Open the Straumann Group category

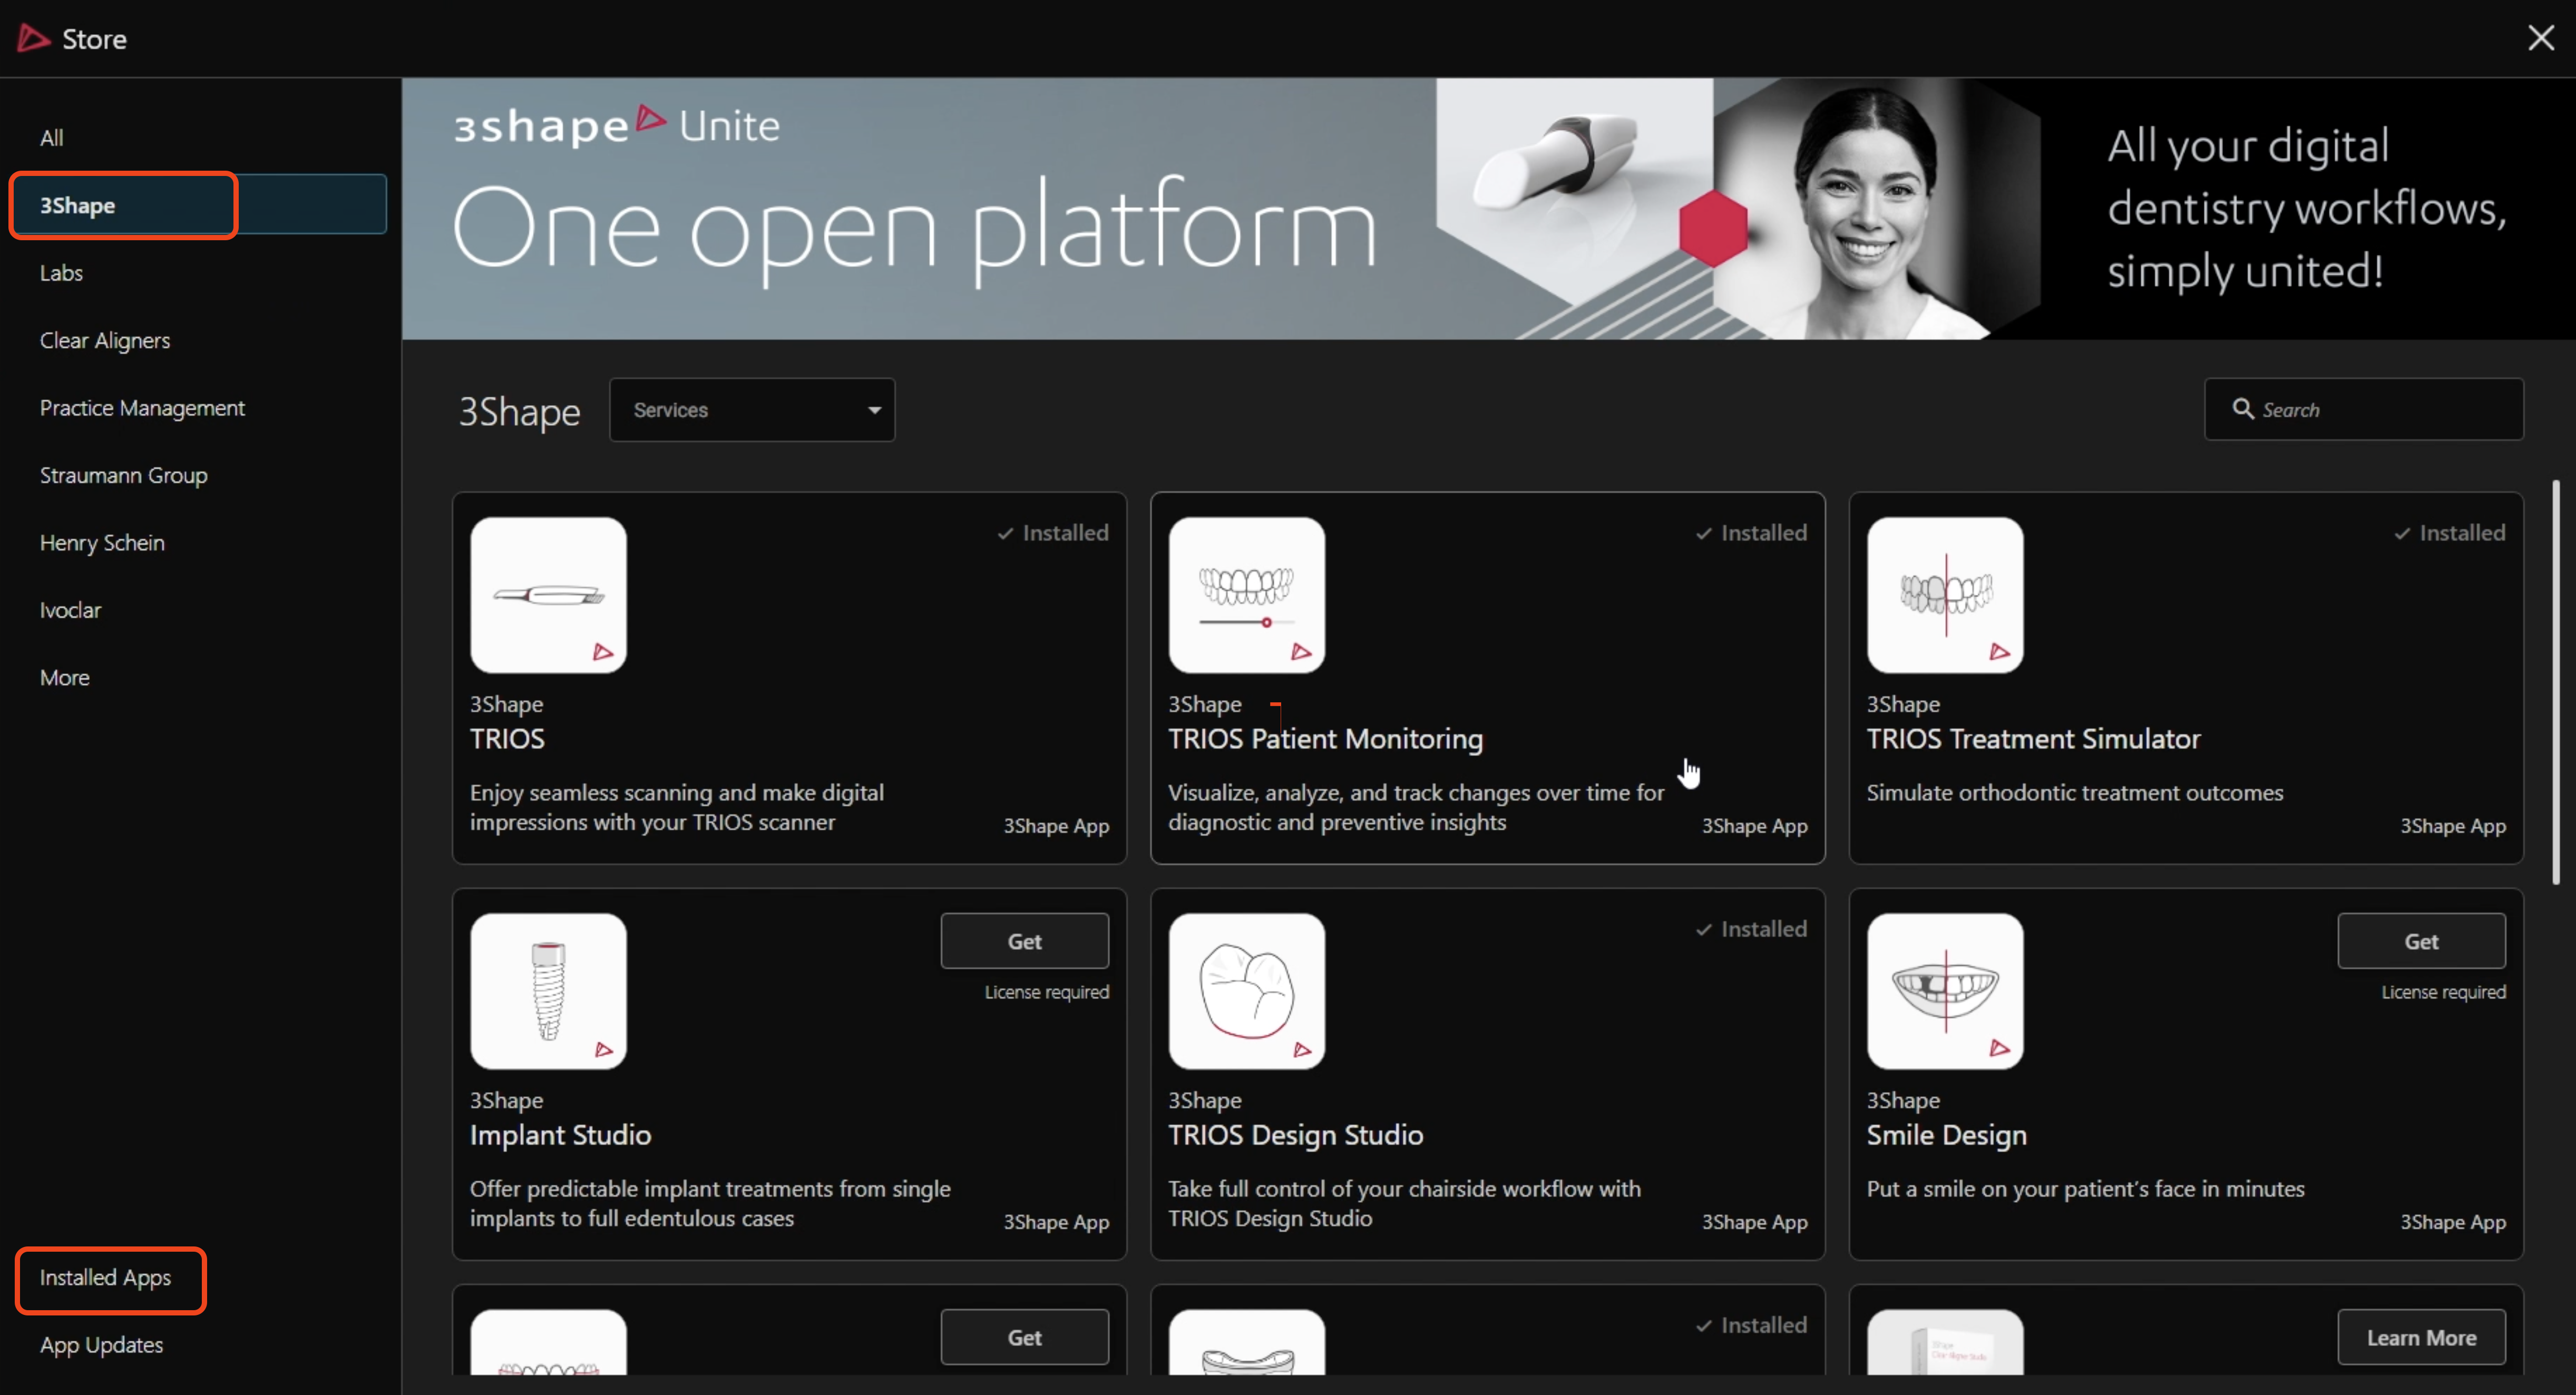(x=124, y=476)
